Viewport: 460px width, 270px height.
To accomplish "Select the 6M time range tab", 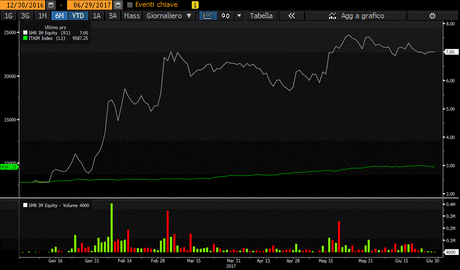I will 60,15.
